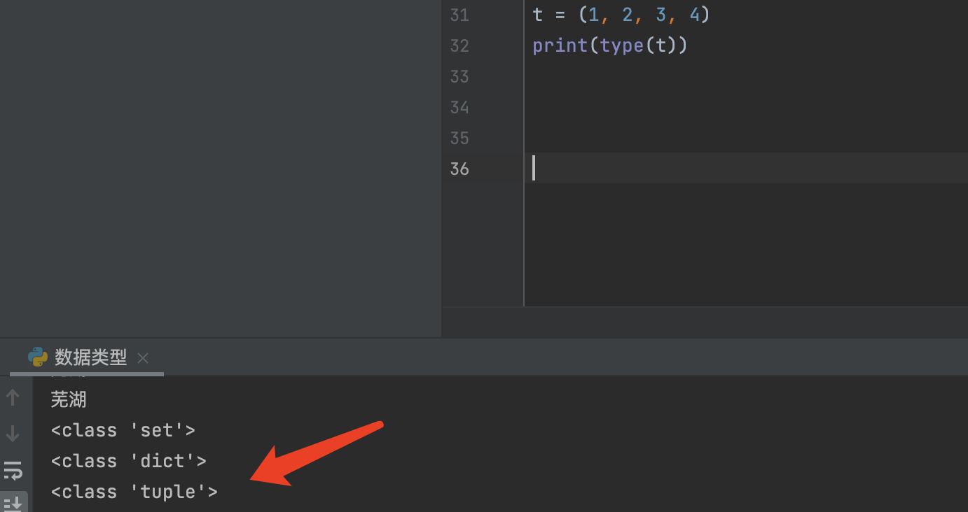Click the tuple assignment t = (1, 2, 3, 4)
968x512 pixels.
[621, 15]
